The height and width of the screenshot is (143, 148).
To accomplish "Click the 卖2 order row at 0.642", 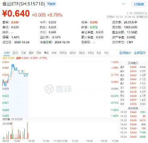I will tap(133, 79).
